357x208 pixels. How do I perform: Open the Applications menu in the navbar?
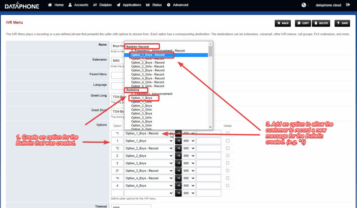click(129, 5)
